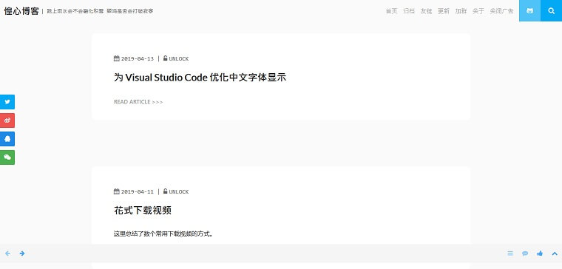Image resolution: width=562 pixels, height=269 pixels.
Task: Open the 归档 nav item
Action: click(409, 11)
